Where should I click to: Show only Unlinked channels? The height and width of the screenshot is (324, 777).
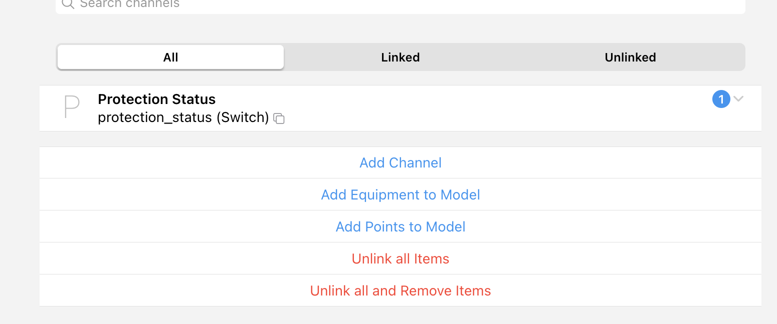(630, 57)
